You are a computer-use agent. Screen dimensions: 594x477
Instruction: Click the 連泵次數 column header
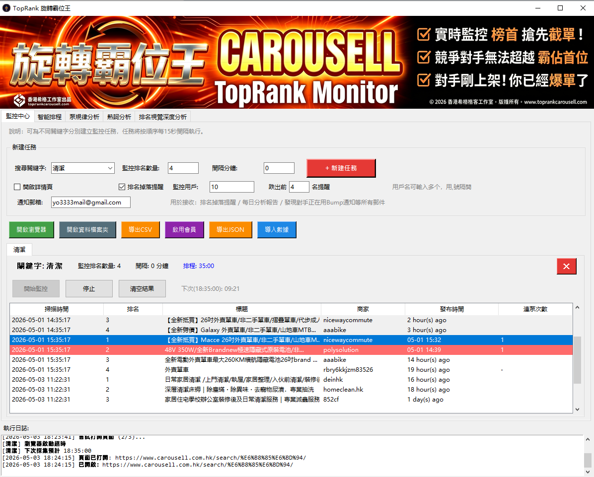[x=535, y=309]
